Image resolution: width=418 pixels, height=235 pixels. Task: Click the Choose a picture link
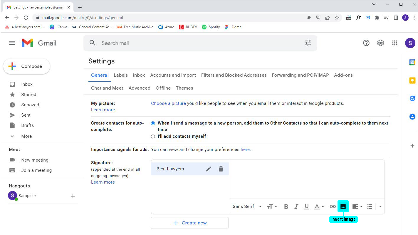[x=168, y=103]
